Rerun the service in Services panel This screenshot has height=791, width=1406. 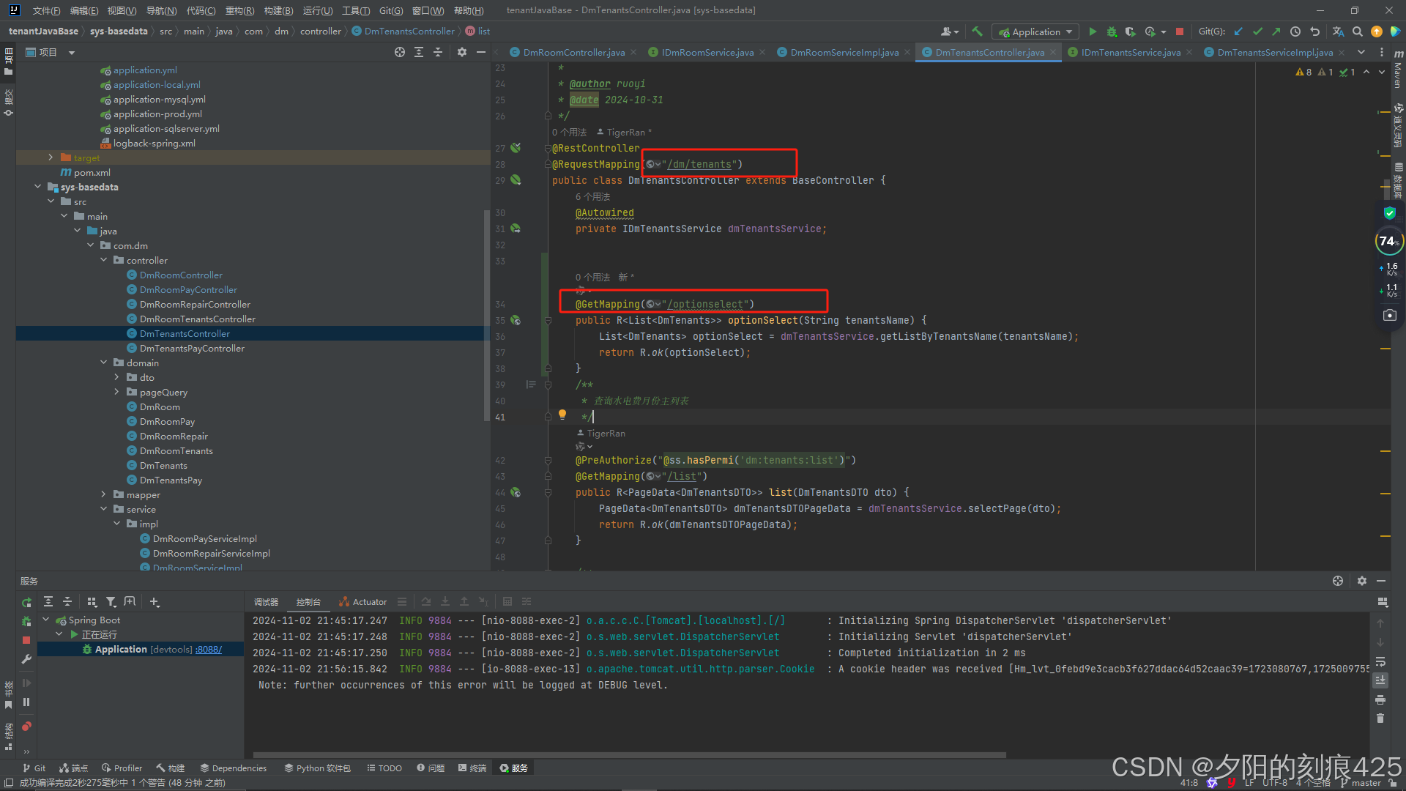pos(26,602)
